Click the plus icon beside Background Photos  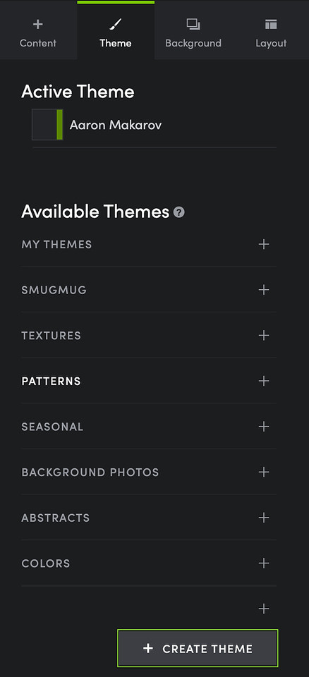coord(264,472)
